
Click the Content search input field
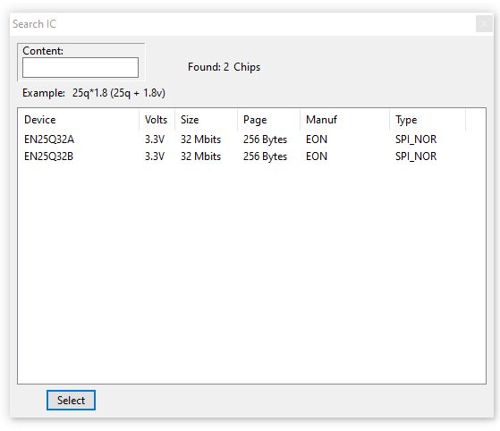pyautogui.click(x=81, y=67)
